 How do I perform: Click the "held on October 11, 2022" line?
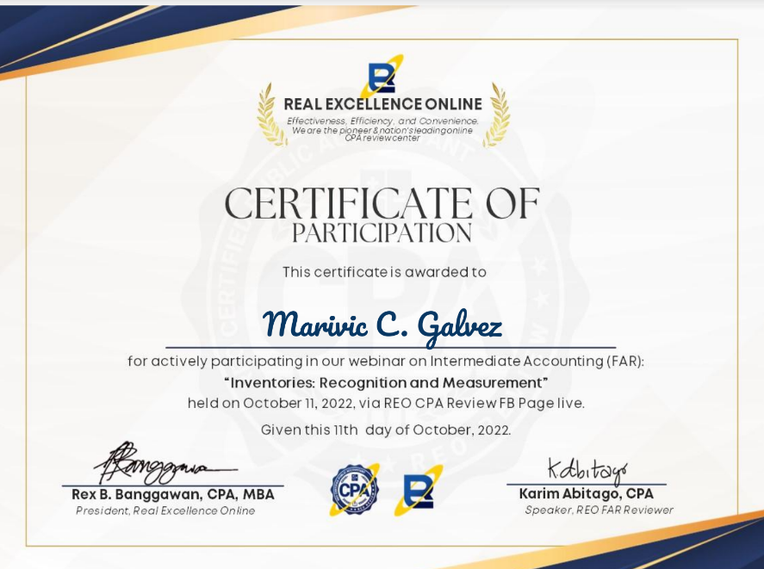[387, 404]
